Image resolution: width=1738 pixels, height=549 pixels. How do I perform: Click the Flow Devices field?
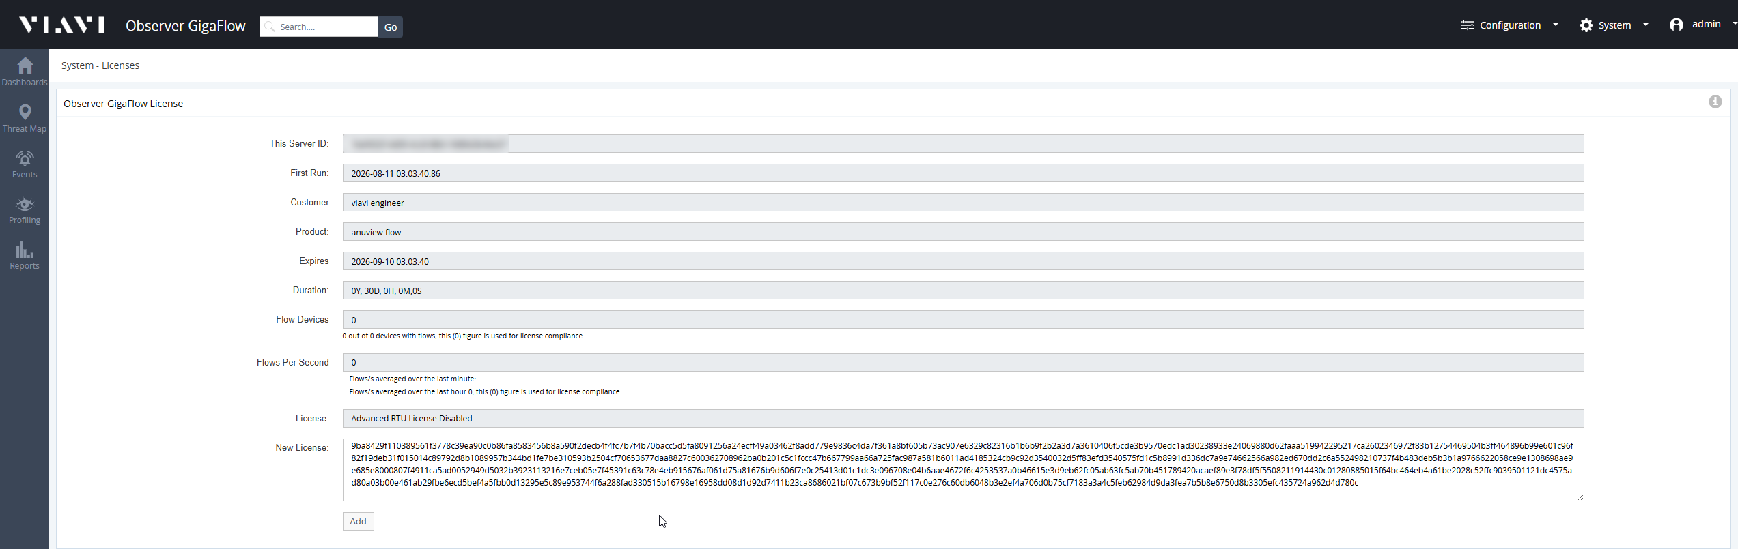click(x=963, y=320)
